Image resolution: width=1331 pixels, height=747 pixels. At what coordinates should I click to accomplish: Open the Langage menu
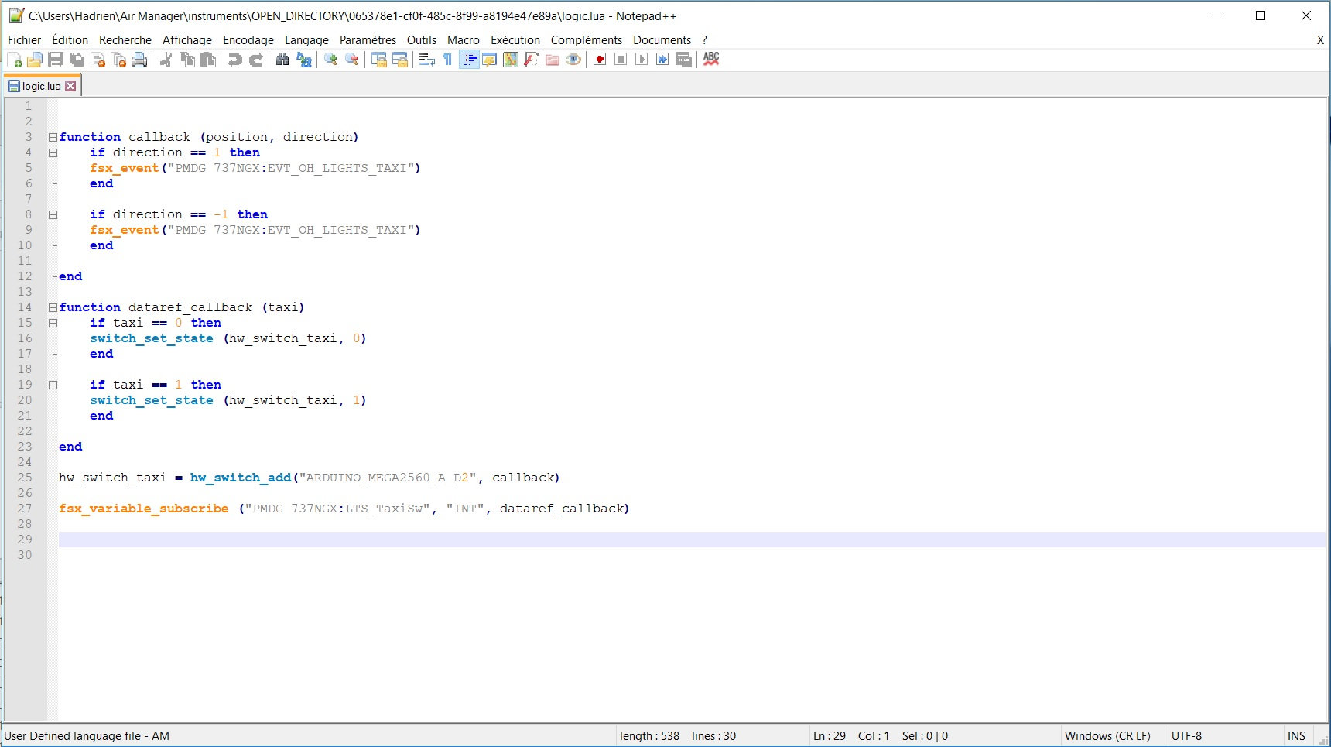click(306, 40)
